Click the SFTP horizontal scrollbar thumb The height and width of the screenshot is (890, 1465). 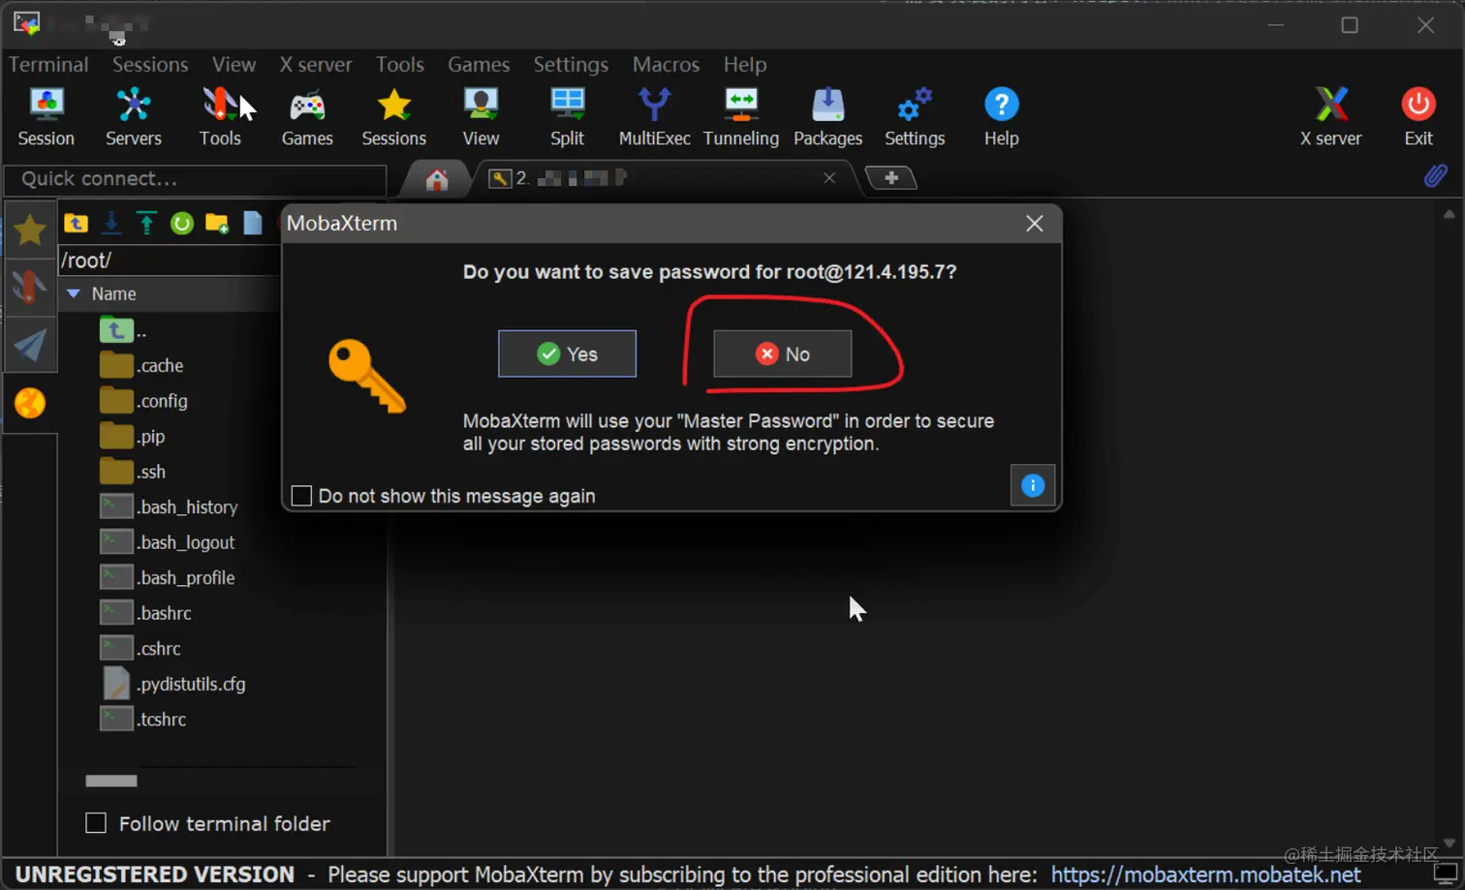111,781
